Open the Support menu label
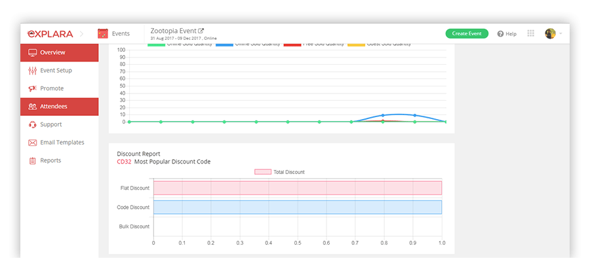 (x=50, y=124)
